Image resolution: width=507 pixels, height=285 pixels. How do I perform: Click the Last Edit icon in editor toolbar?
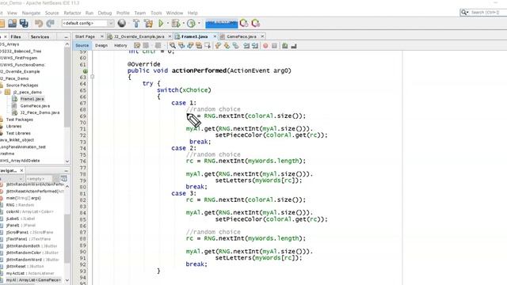tap(137, 46)
